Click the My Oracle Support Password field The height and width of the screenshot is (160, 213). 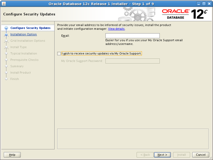click(x=132, y=61)
